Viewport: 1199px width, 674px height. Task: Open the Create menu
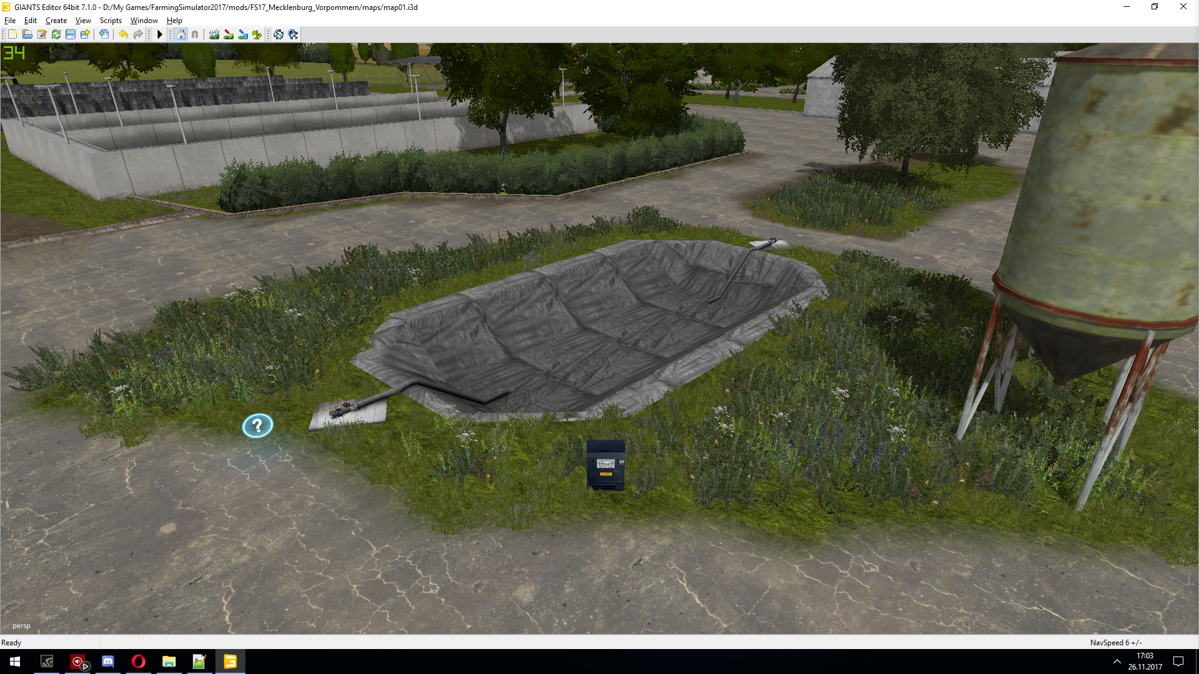click(56, 21)
